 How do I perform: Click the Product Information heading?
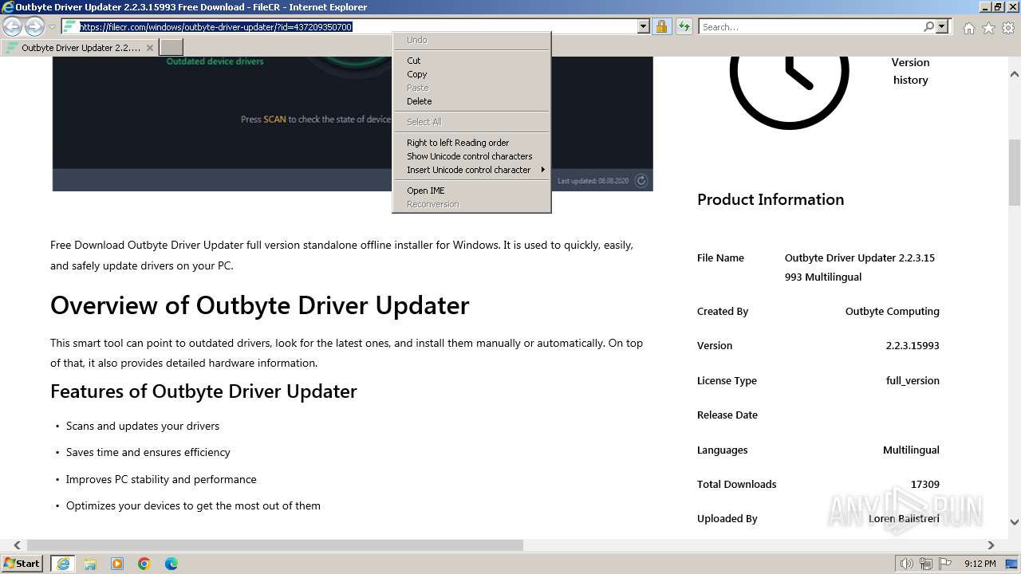coord(771,199)
